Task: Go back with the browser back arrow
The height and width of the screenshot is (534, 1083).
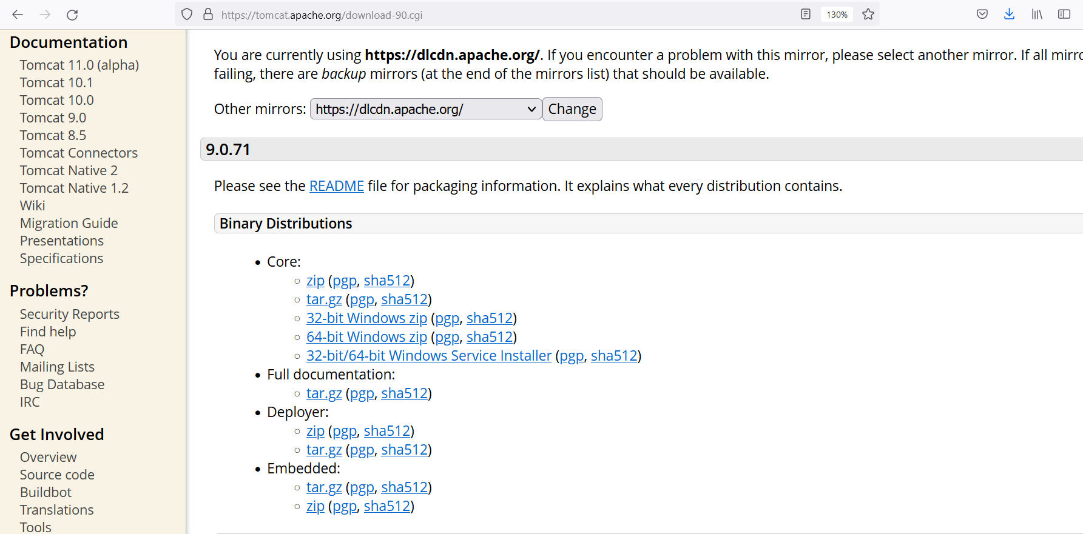Action: click(18, 15)
